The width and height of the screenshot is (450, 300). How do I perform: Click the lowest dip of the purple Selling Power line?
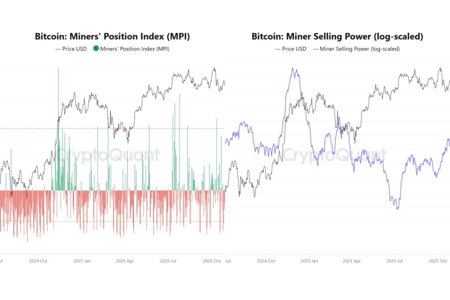[397, 208]
